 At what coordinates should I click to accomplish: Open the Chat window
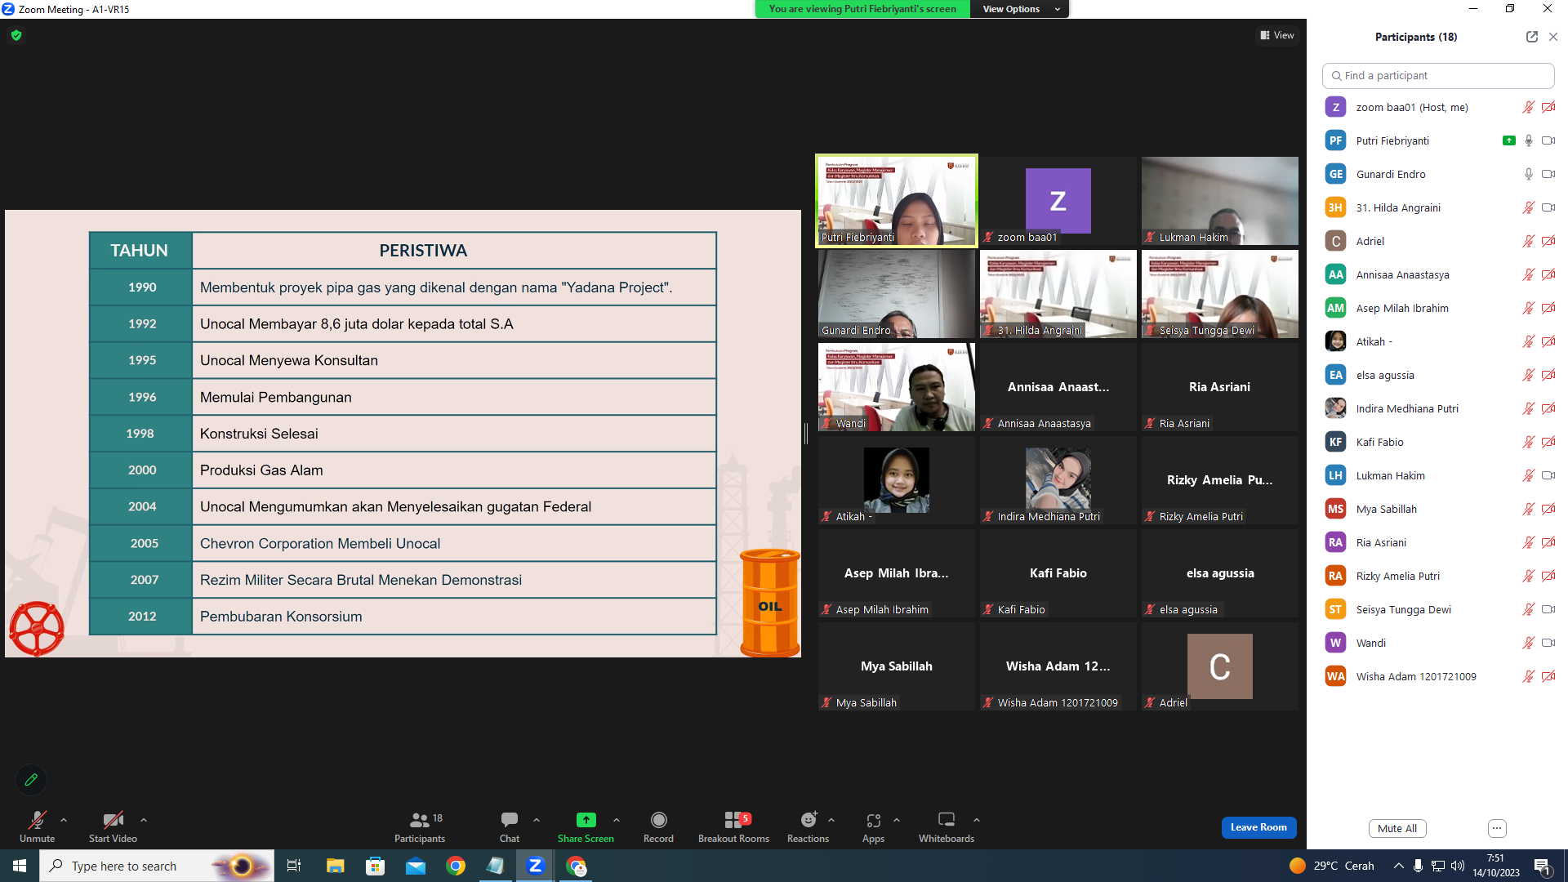[x=510, y=826]
